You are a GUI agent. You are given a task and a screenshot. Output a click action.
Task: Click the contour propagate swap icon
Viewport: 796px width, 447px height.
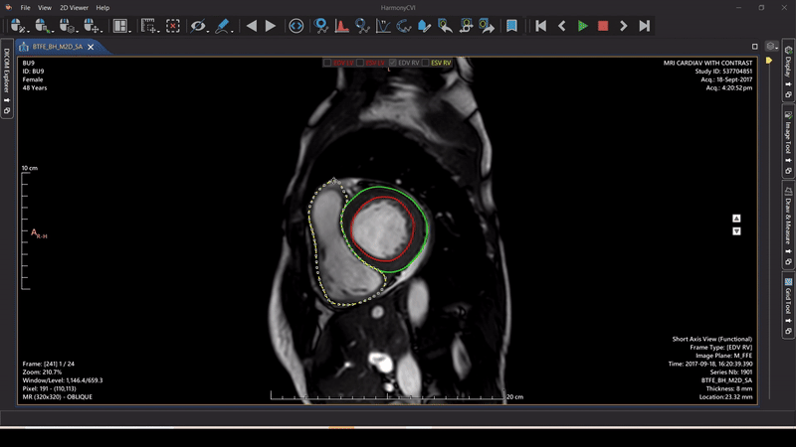466,26
